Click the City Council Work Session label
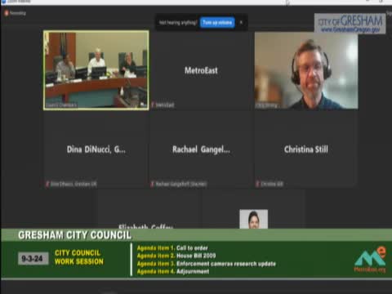The width and height of the screenshot is (392, 294). (x=79, y=257)
